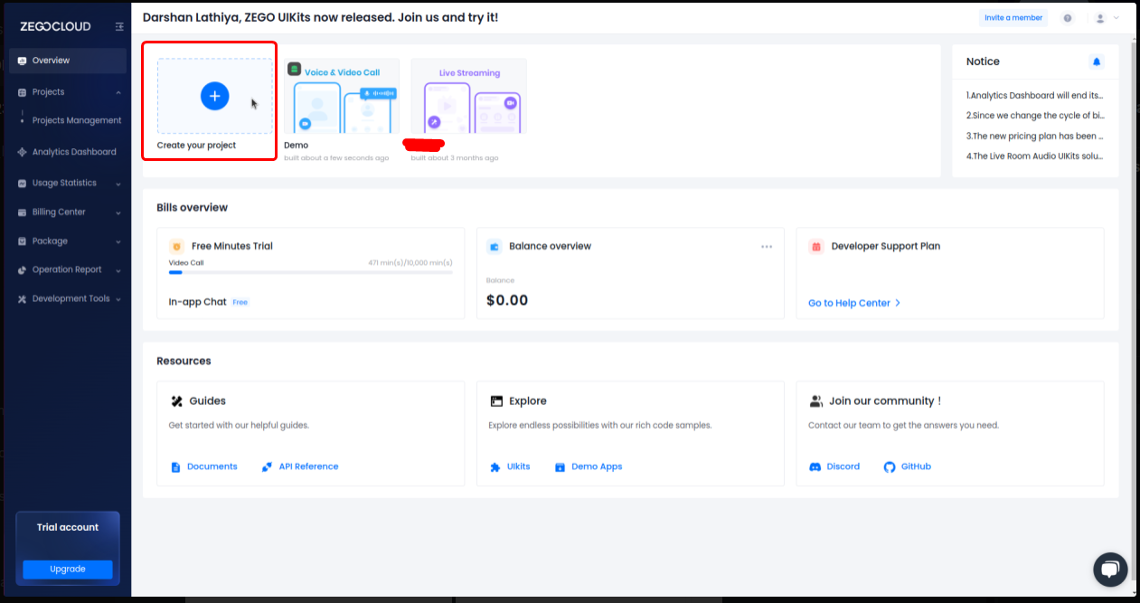
Task: Click the blue plus create project icon
Action: point(214,96)
